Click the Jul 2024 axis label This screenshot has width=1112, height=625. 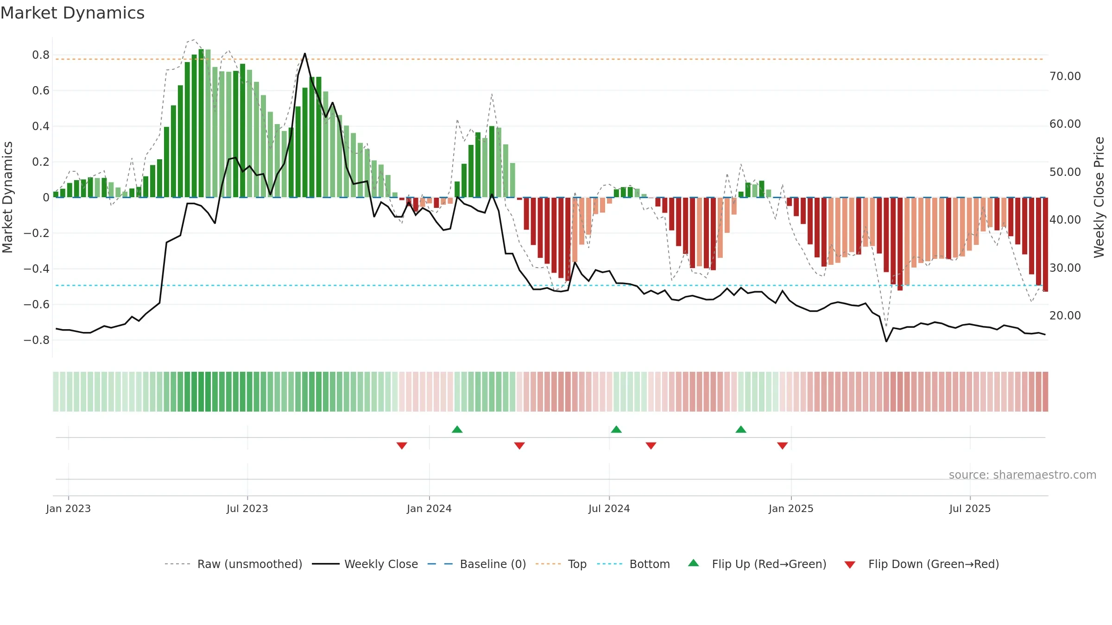[x=609, y=508]
